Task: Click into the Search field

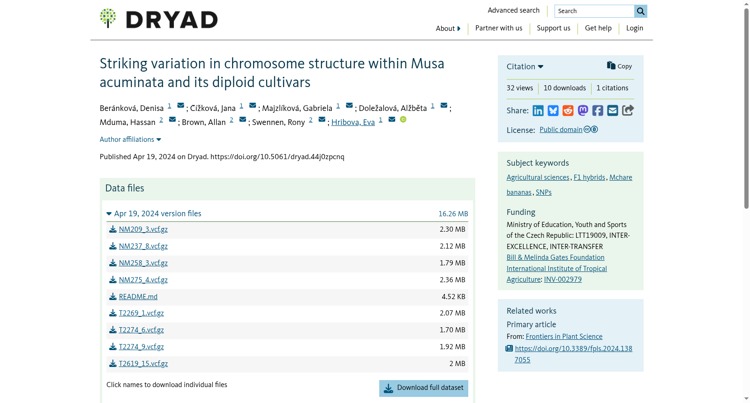Action: [x=594, y=11]
